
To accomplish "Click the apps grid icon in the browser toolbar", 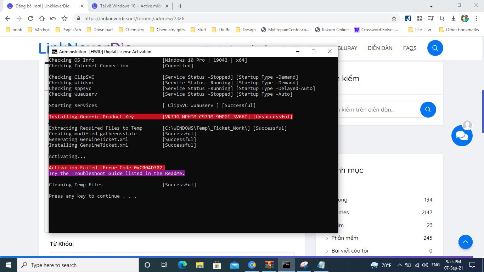I will pyautogui.click(x=419, y=18).
